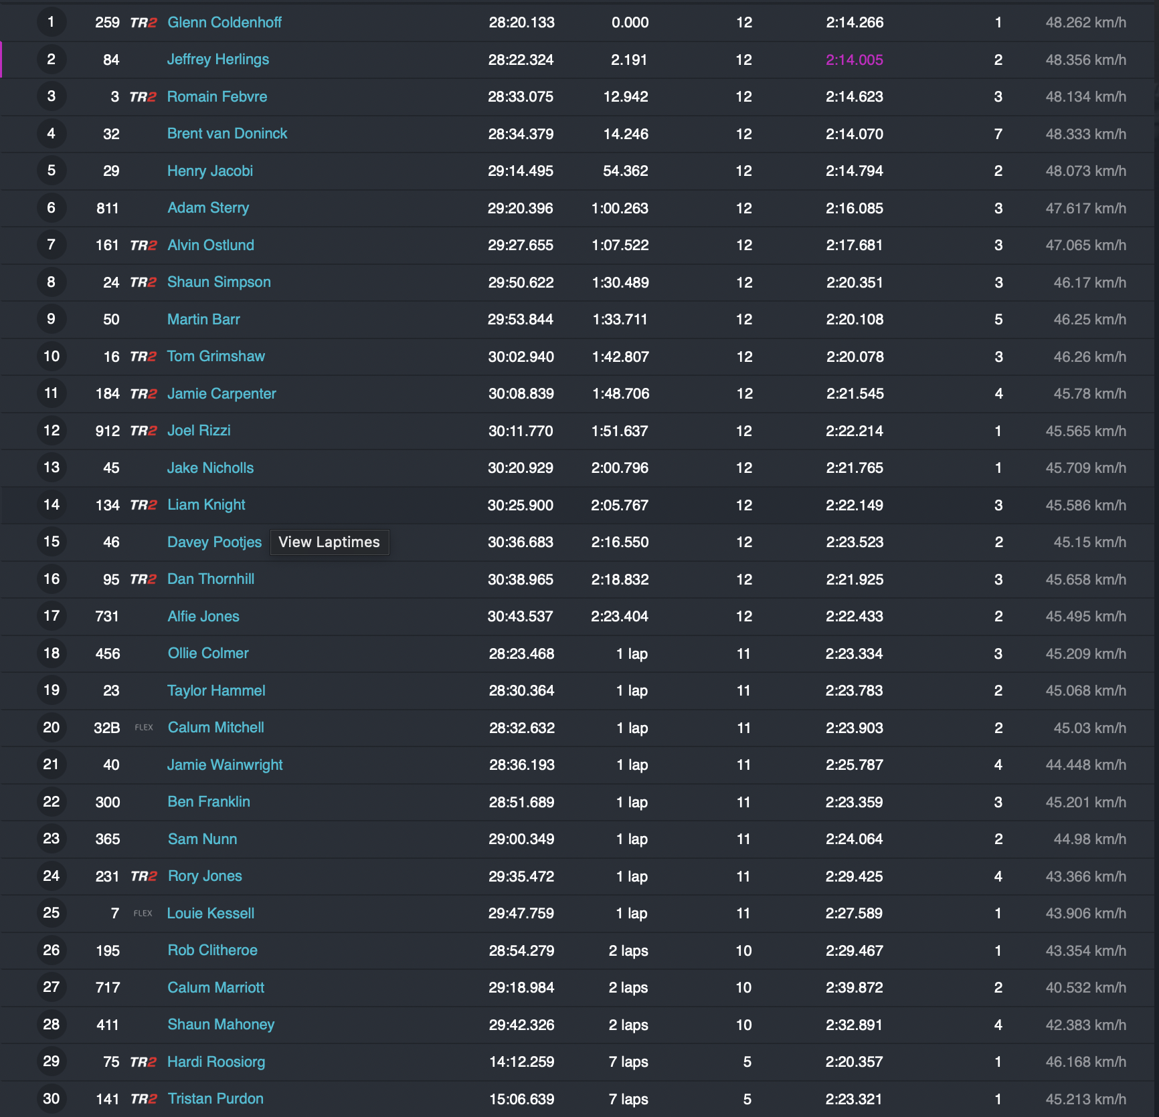Click position 1 circle badge
1159x1117 pixels.
[52, 22]
